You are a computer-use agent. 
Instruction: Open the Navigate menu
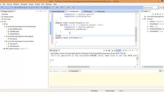tap(24, 4)
